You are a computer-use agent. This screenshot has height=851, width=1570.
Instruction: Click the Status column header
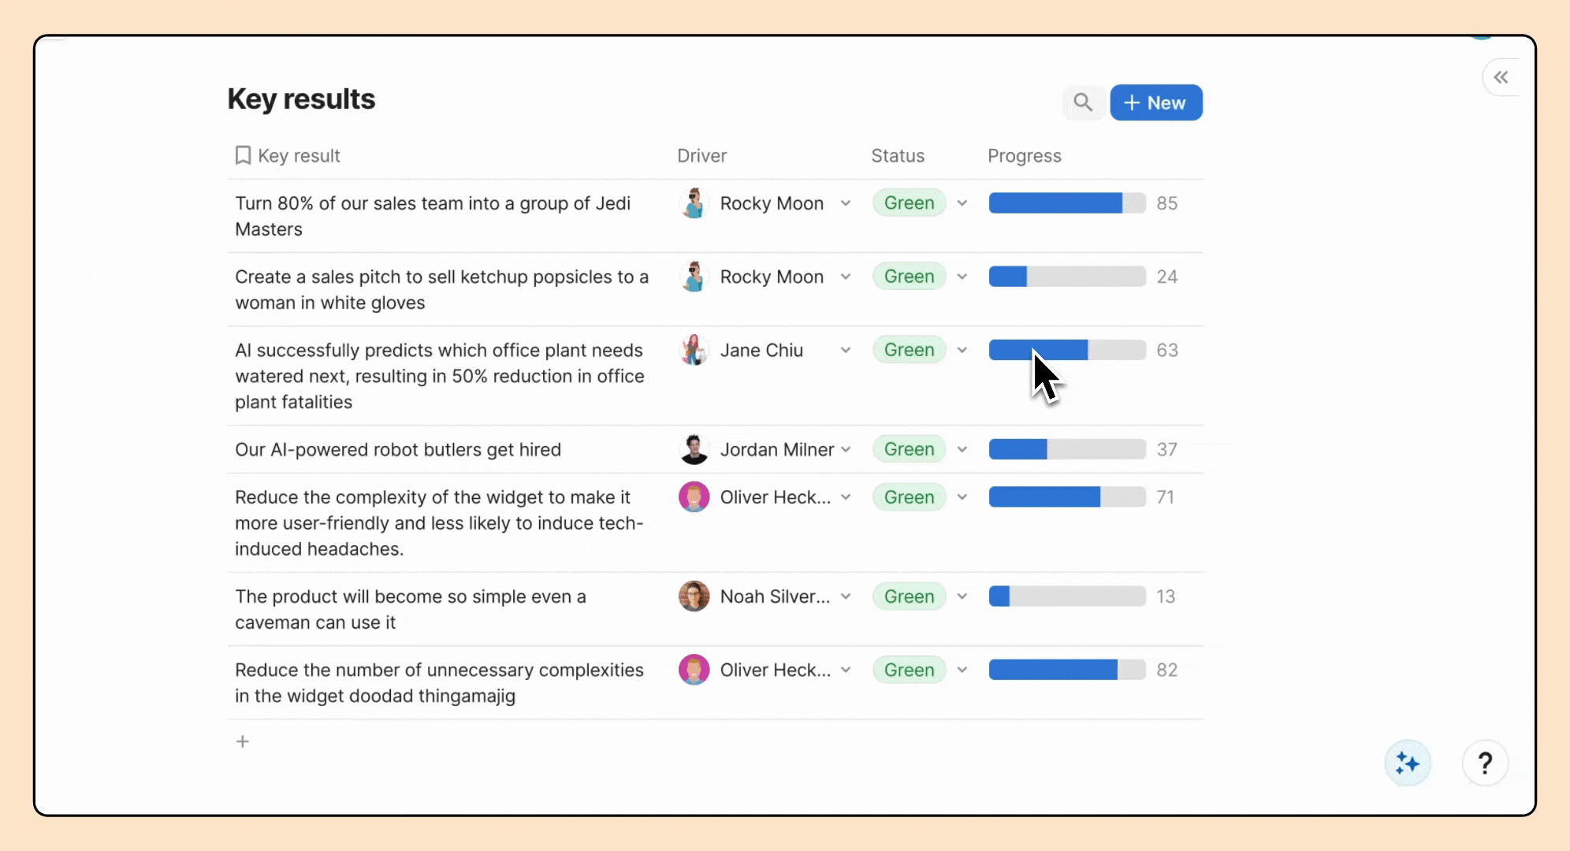897,156
